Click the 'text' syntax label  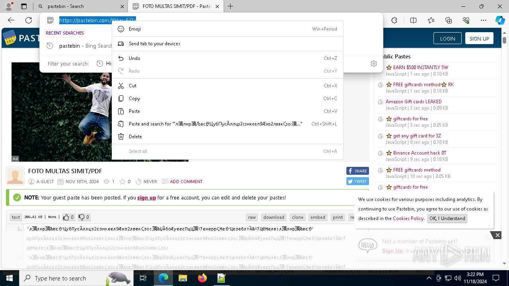[16, 217]
